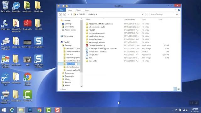Open Google Chrome desktop shortcut
201x113 pixels.
point(27,79)
